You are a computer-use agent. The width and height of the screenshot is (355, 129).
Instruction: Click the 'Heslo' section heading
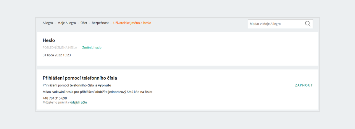(49, 40)
